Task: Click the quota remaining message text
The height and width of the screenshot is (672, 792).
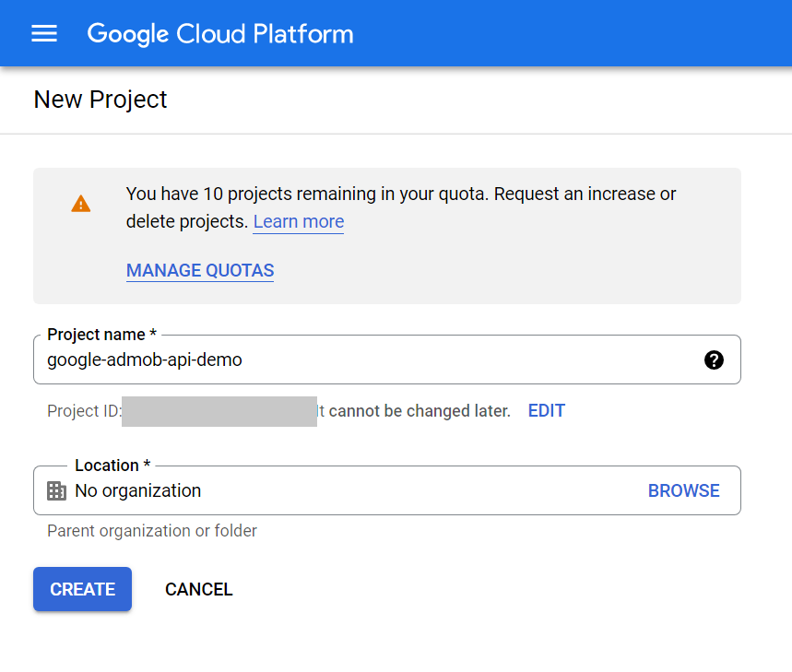Action: (x=401, y=207)
